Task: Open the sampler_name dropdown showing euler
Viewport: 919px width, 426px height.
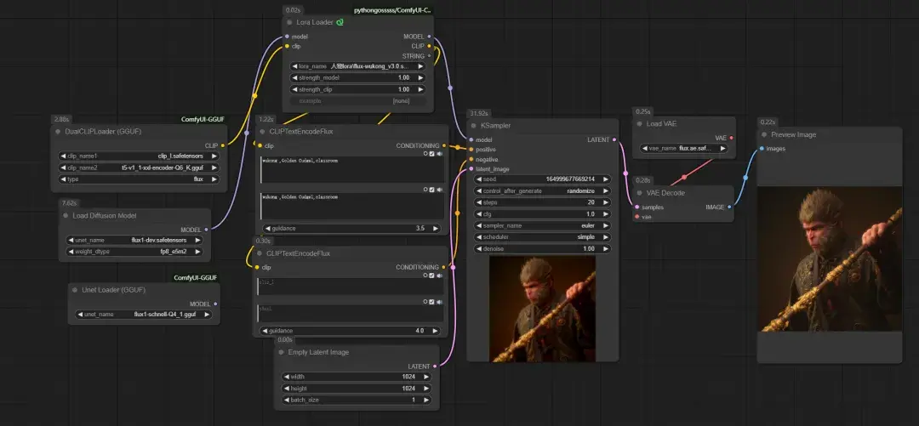Action: [x=541, y=225]
